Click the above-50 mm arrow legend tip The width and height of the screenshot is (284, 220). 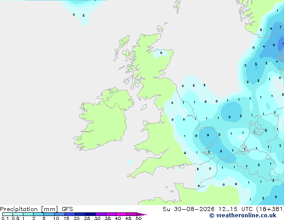pos(142,214)
